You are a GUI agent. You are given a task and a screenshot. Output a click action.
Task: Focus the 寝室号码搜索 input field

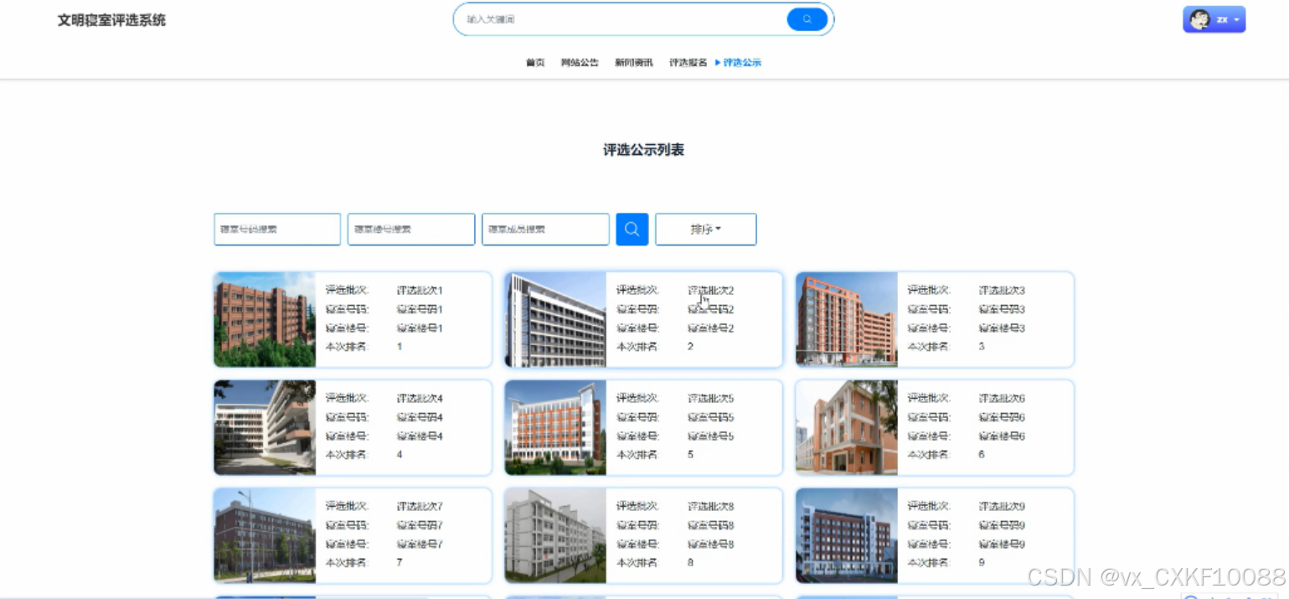[277, 230]
